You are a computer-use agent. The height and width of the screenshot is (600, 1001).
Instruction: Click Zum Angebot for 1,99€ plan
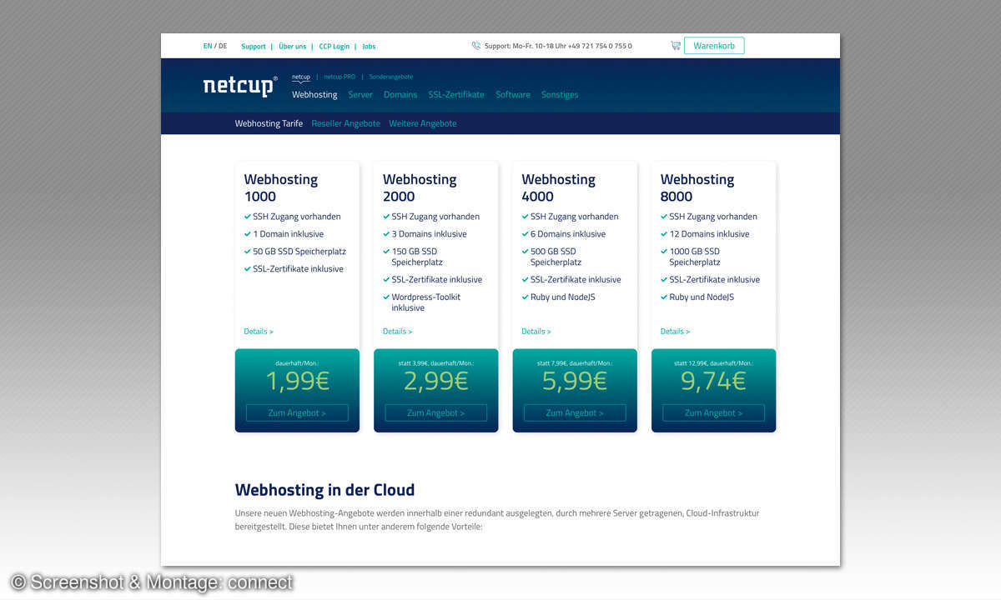click(x=297, y=412)
